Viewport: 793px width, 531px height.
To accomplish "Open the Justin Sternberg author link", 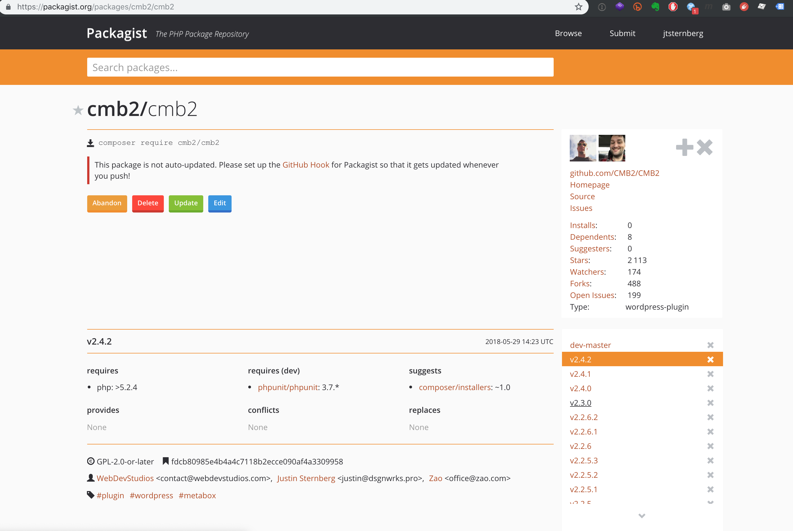I will pos(306,479).
